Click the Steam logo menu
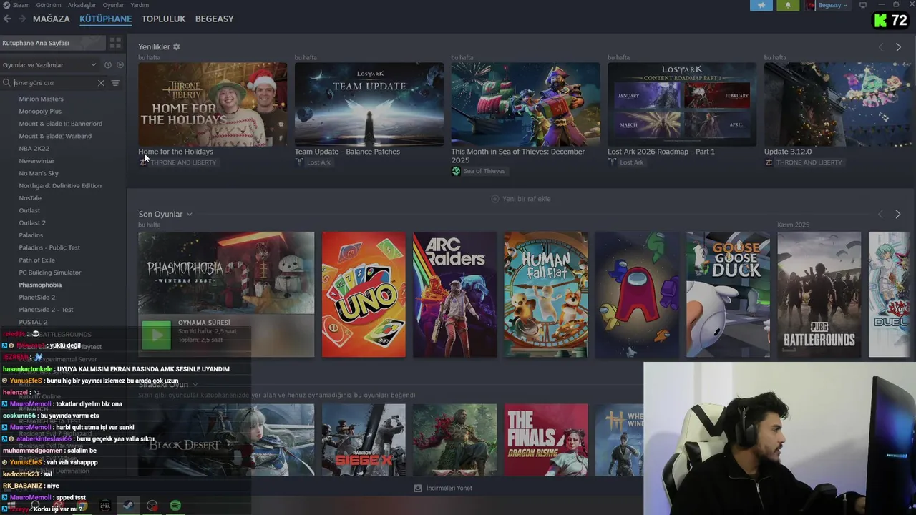 [16, 5]
